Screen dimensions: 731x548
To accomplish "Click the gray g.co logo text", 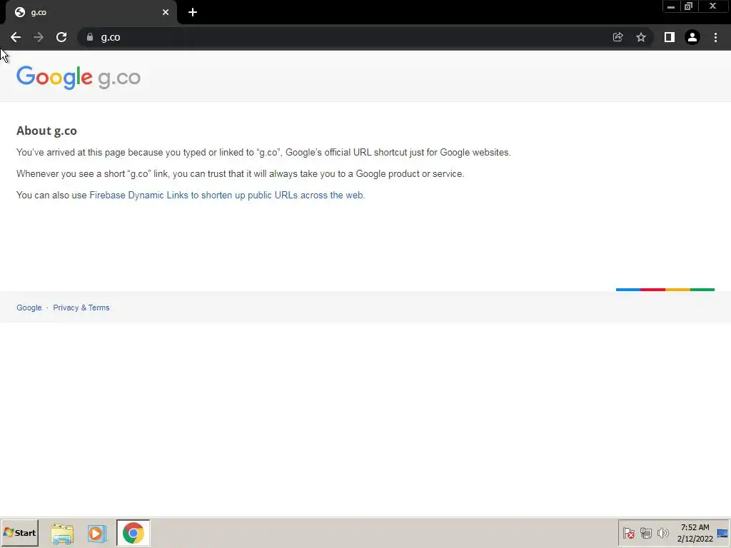I will [x=119, y=78].
